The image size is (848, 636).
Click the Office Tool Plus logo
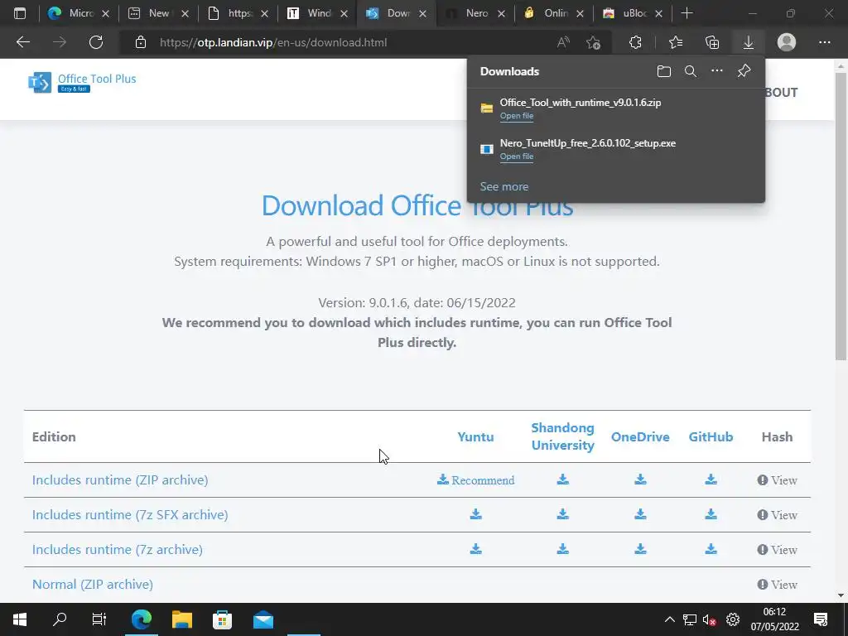82,82
